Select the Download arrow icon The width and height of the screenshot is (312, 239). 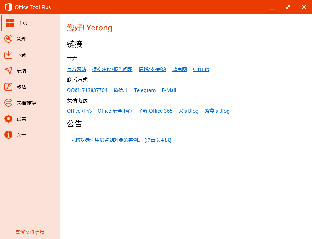pyautogui.click(x=8, y=55)
